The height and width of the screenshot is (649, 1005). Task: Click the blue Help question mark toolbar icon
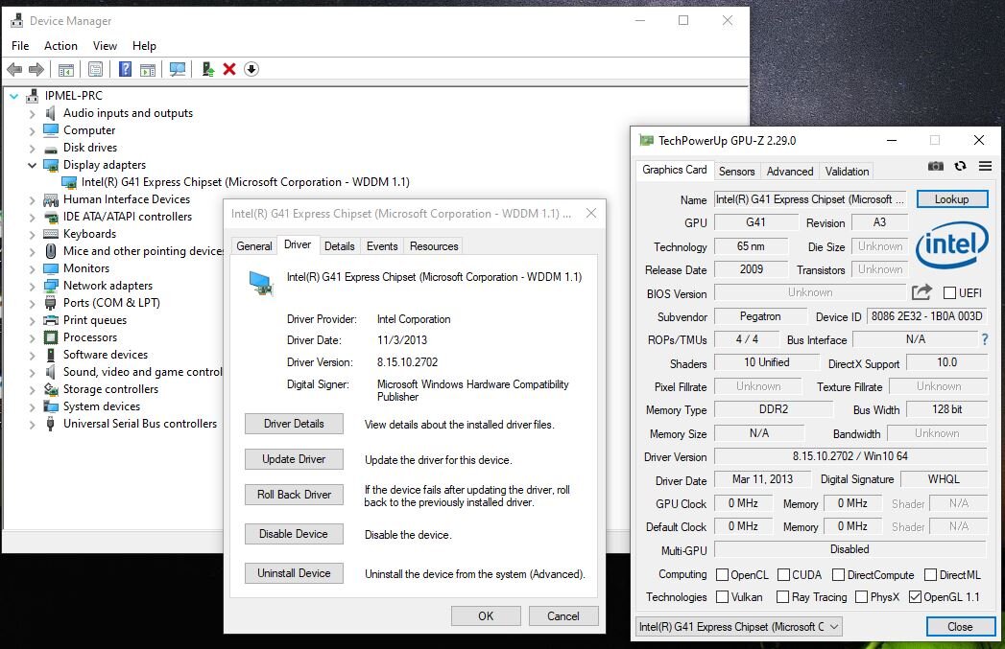125,69
